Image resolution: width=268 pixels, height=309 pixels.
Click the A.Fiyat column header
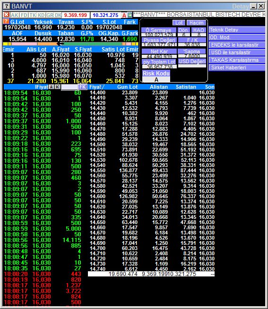pyautogui.click(x=61, y=50)
